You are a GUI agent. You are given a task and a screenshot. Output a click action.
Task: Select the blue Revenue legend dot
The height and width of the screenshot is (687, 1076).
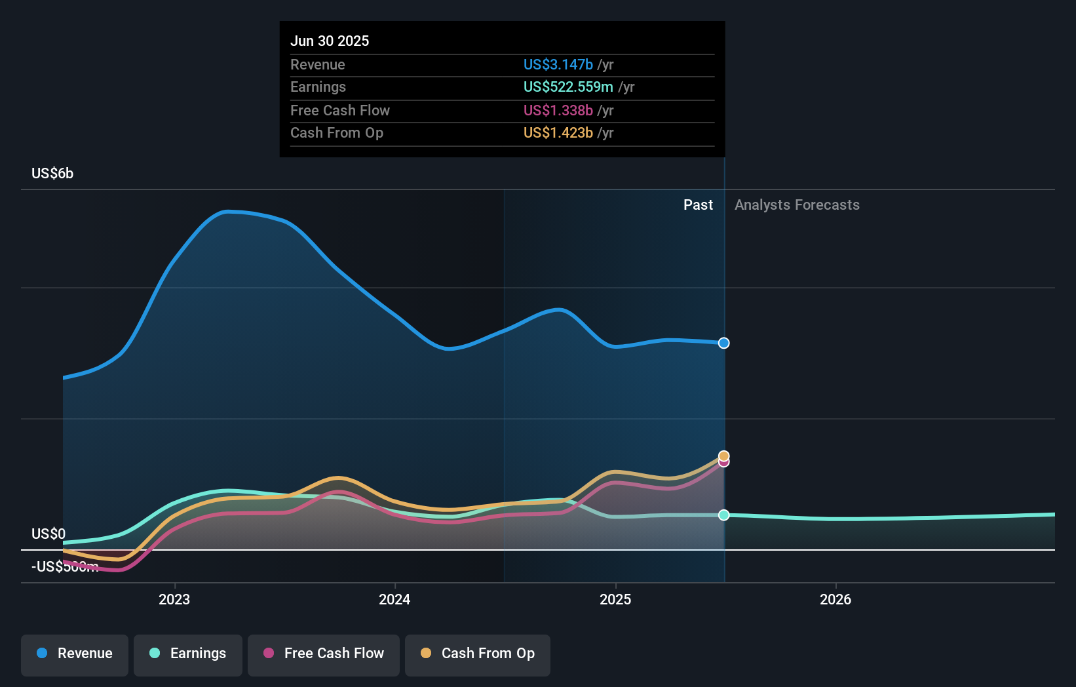point(43,654)
